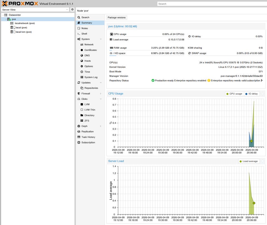Click the Options gear icon
Image resolution: width=267 pixels, height=225 pixels.
(82, 66)
